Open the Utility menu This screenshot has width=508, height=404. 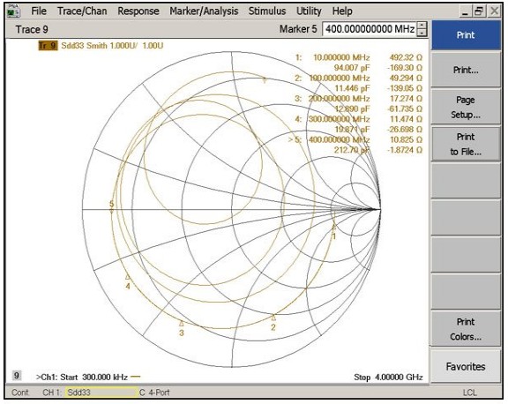point(309,11)
